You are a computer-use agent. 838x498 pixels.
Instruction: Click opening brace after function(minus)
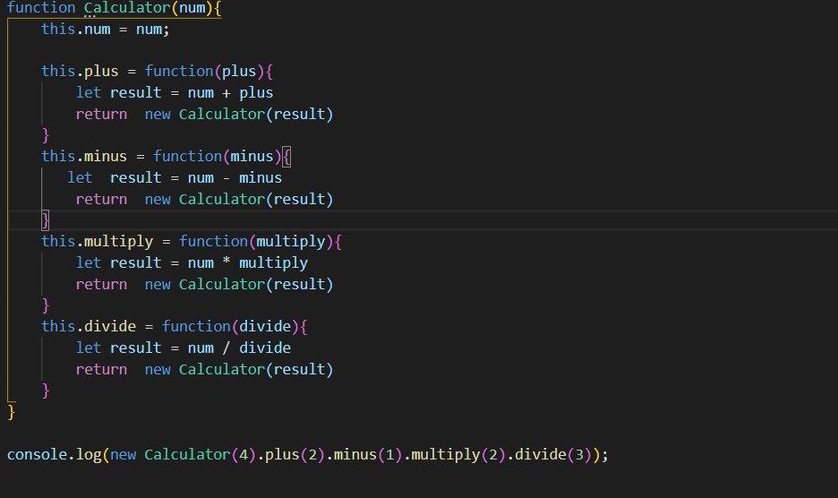click(x=286, y=157)
